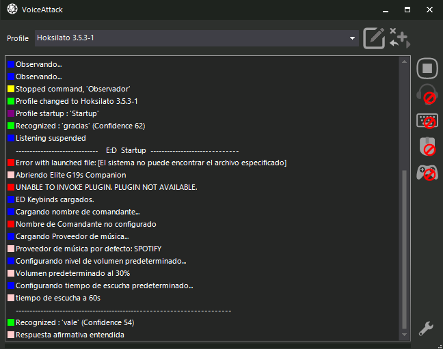The height and width of the screenshot is (349, 443).
Task: Toggle the headset listening icon
Action: (x=427, y=94)
